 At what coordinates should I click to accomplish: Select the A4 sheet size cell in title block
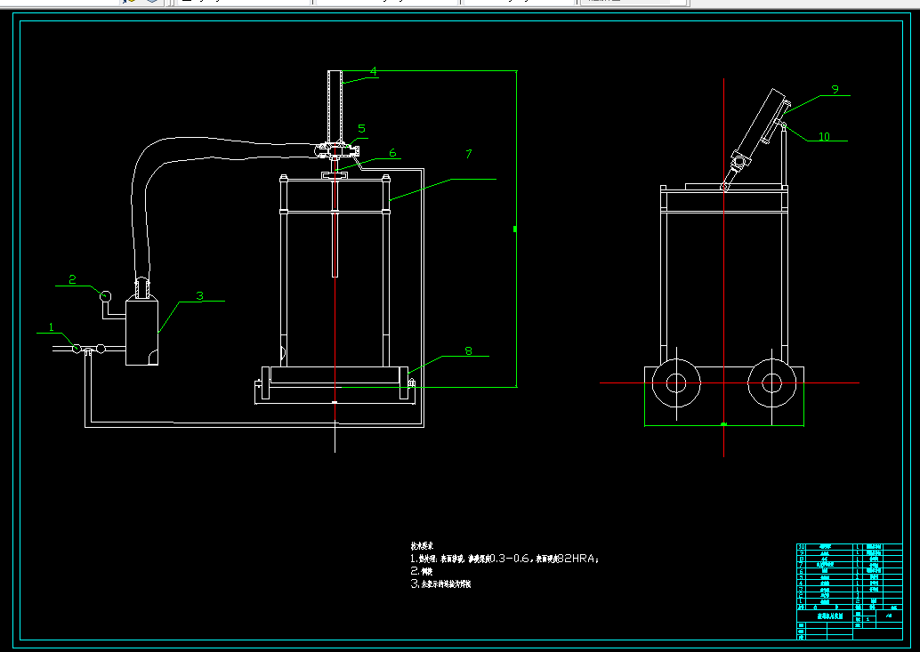point(889,616)
